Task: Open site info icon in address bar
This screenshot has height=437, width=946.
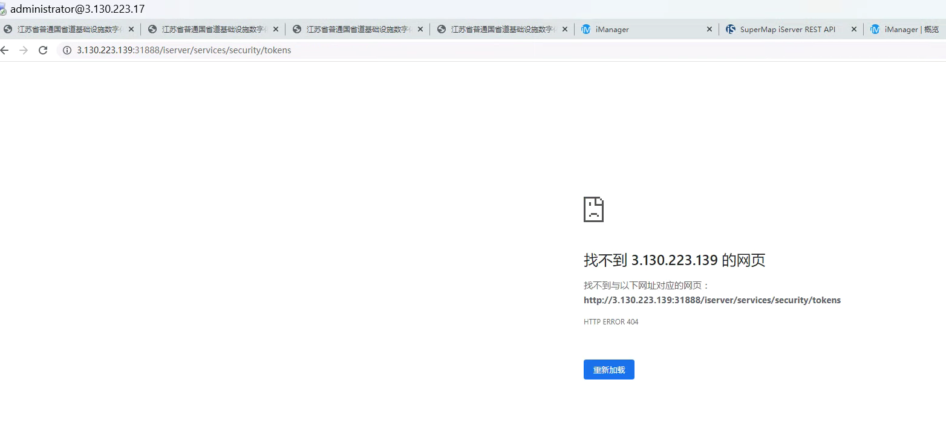Action: pos(67,50)
